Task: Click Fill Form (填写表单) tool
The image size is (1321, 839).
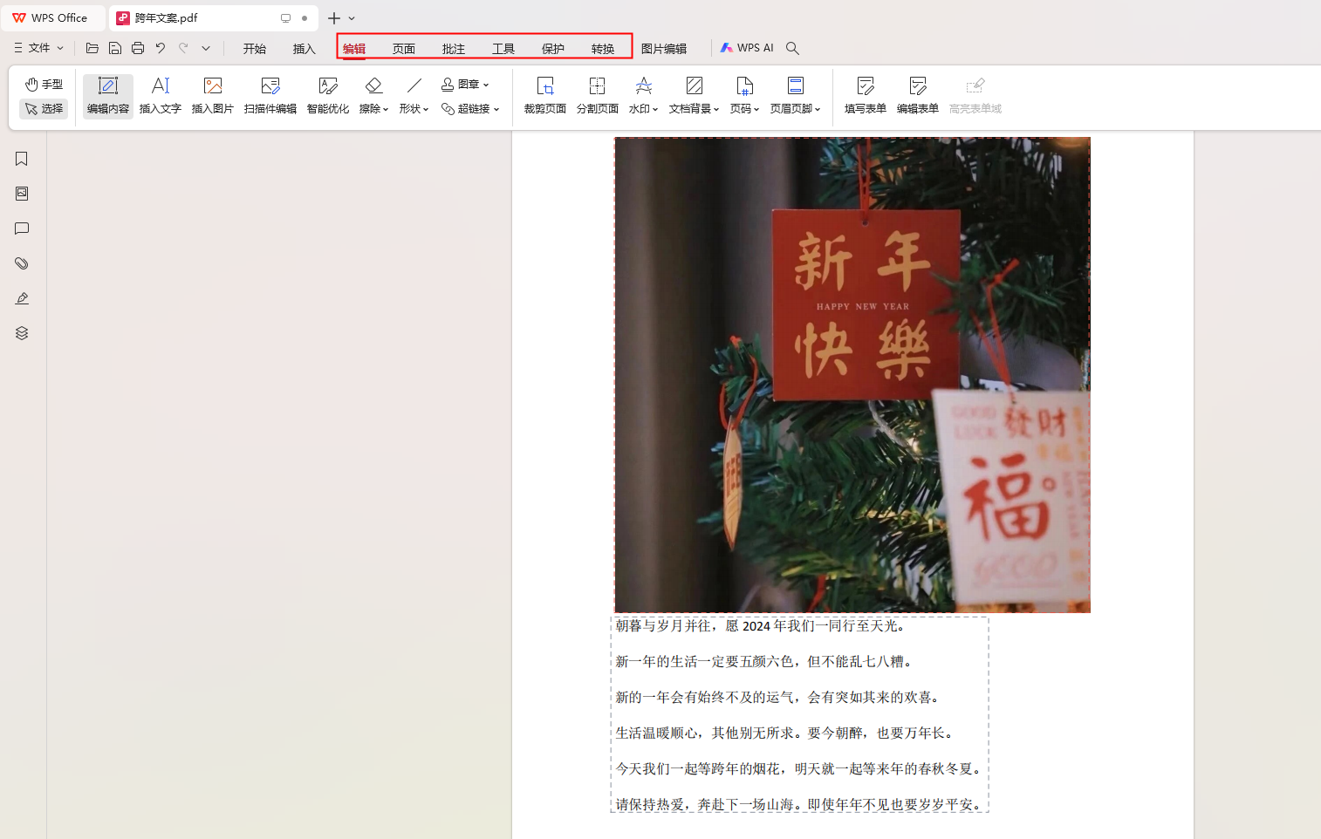Action: [x=866, y=96]
